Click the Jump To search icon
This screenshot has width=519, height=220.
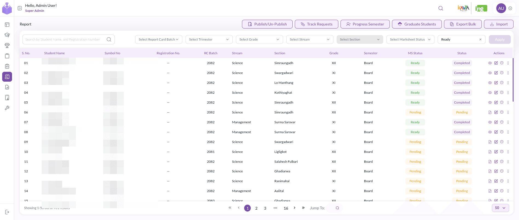click(338, 208)
